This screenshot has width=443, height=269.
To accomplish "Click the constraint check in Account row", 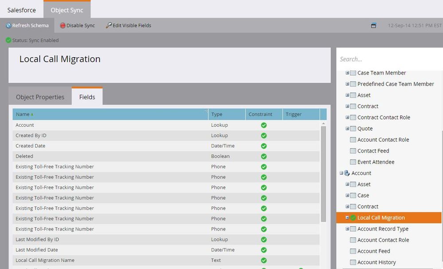I will 264,125.
